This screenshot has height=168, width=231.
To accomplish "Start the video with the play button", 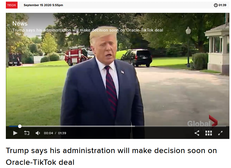I will (15, 133).
